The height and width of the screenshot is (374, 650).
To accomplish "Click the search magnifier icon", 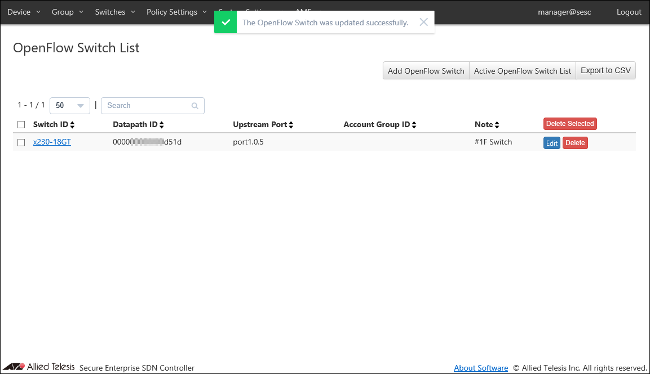I will click(x=195, y=106).
